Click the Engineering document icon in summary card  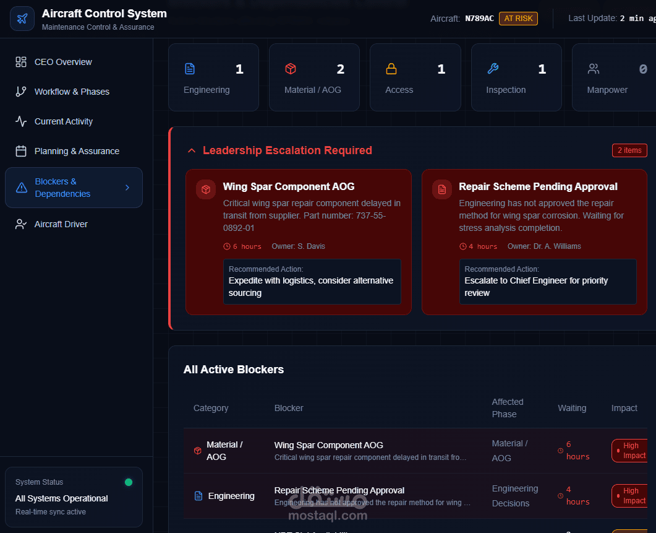[190, 69]
